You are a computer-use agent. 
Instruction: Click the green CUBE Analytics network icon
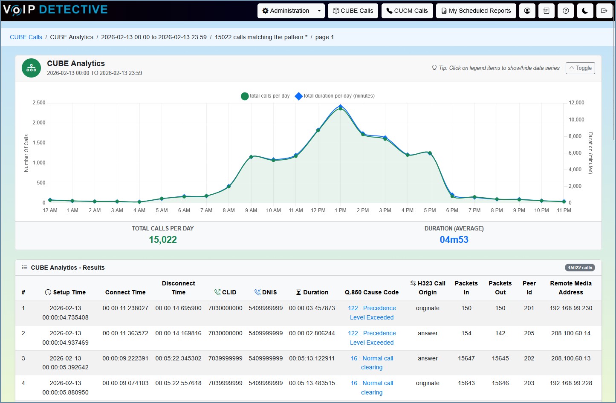31,68
